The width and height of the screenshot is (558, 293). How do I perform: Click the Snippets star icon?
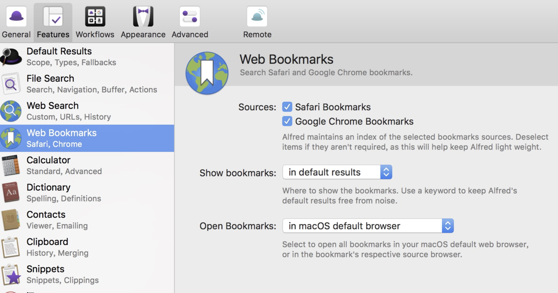11,275
